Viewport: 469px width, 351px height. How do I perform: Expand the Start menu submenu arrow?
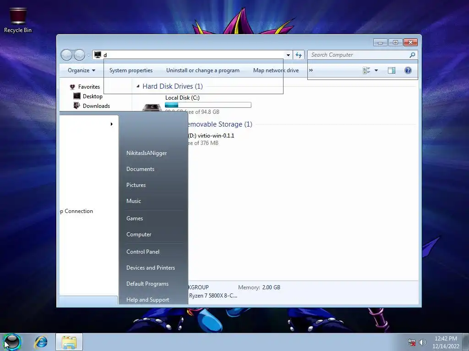point(112,124)
